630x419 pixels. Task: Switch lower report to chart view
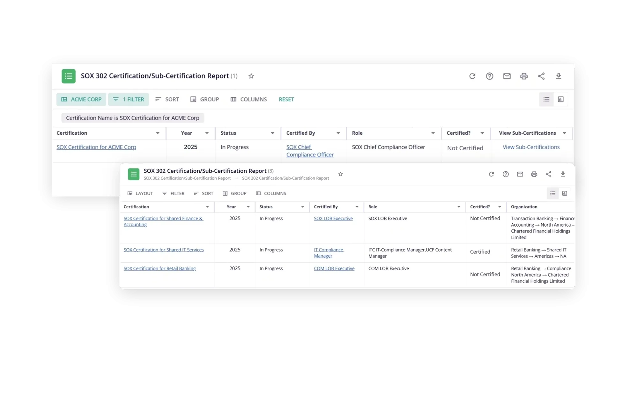[564, 193]
